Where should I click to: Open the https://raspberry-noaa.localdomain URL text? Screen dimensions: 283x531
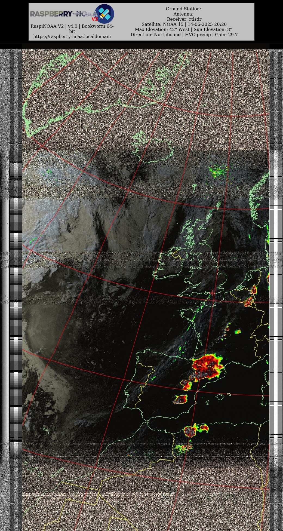coord(72,36)
